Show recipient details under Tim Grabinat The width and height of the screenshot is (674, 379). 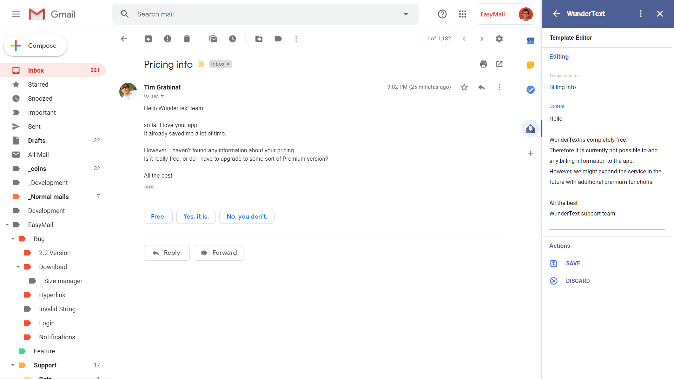tap(162, 96)
